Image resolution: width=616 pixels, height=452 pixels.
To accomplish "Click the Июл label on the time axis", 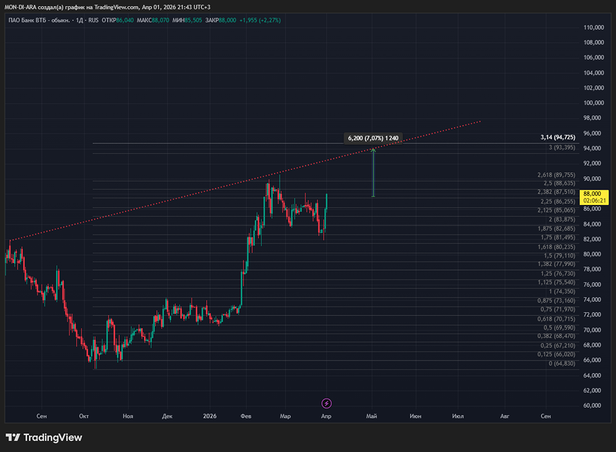I will coord(458,416).
